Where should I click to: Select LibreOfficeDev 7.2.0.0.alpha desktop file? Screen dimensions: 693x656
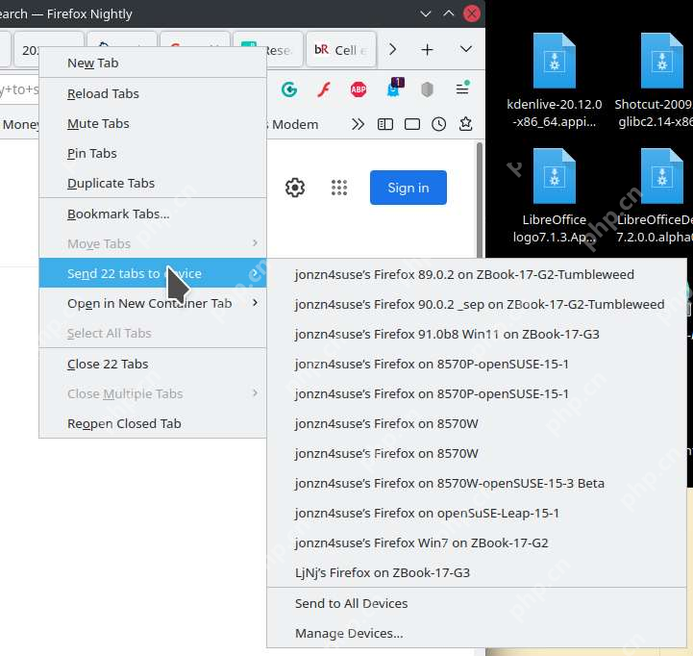point(655,196)
